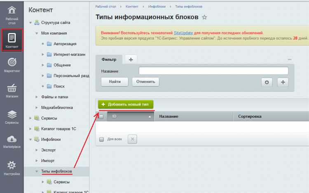Screen dimensions: 309x193
Task: Expand the Экспорт node
Action: pos(37,150)
